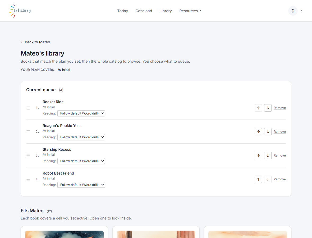Go to the Today page

click(x=123, y=11)
